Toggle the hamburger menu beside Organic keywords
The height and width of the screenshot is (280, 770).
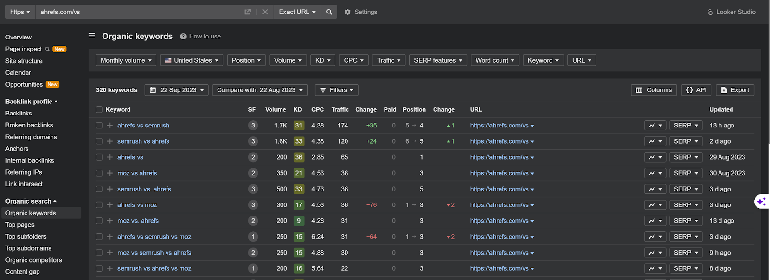pos(91,36)
